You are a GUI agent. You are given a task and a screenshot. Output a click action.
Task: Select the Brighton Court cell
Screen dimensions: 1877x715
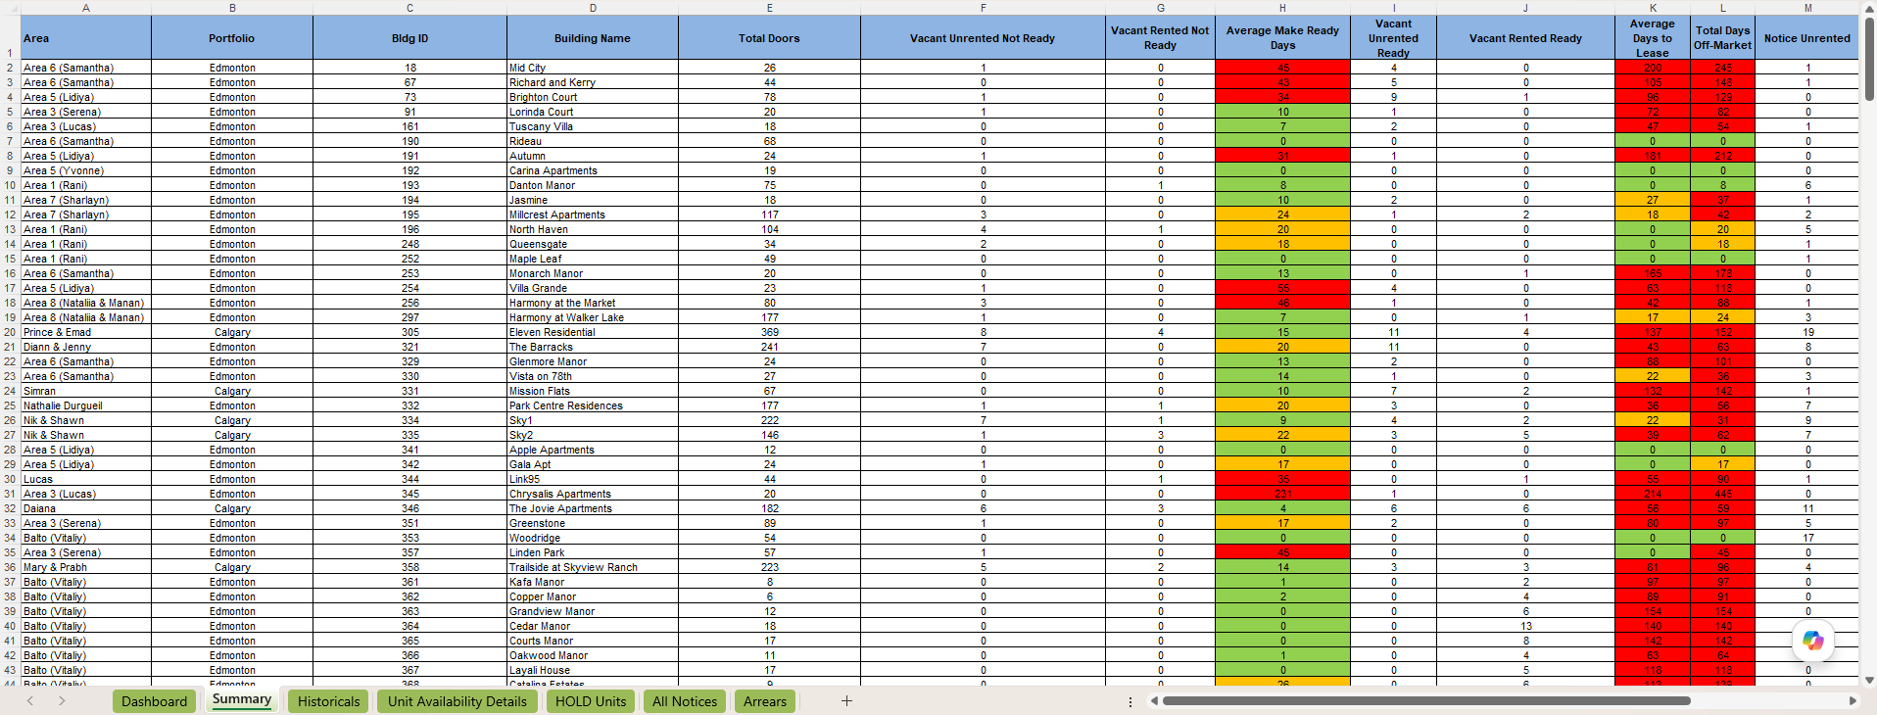[593, 97]
